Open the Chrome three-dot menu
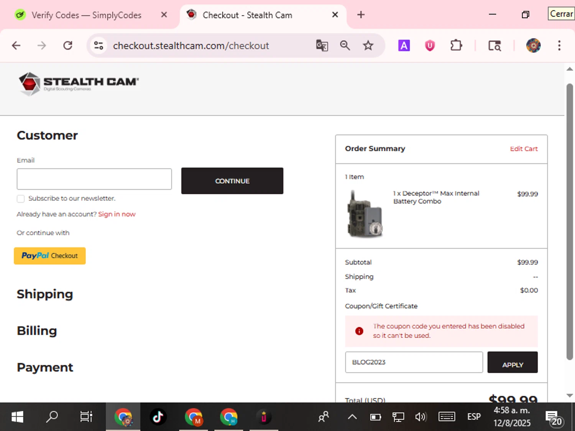575x431 pixels. (x=559, y=46)
